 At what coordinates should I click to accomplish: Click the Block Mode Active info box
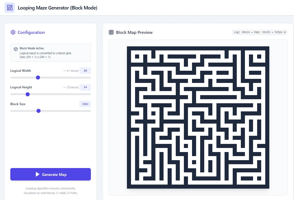tap(51, 53)
